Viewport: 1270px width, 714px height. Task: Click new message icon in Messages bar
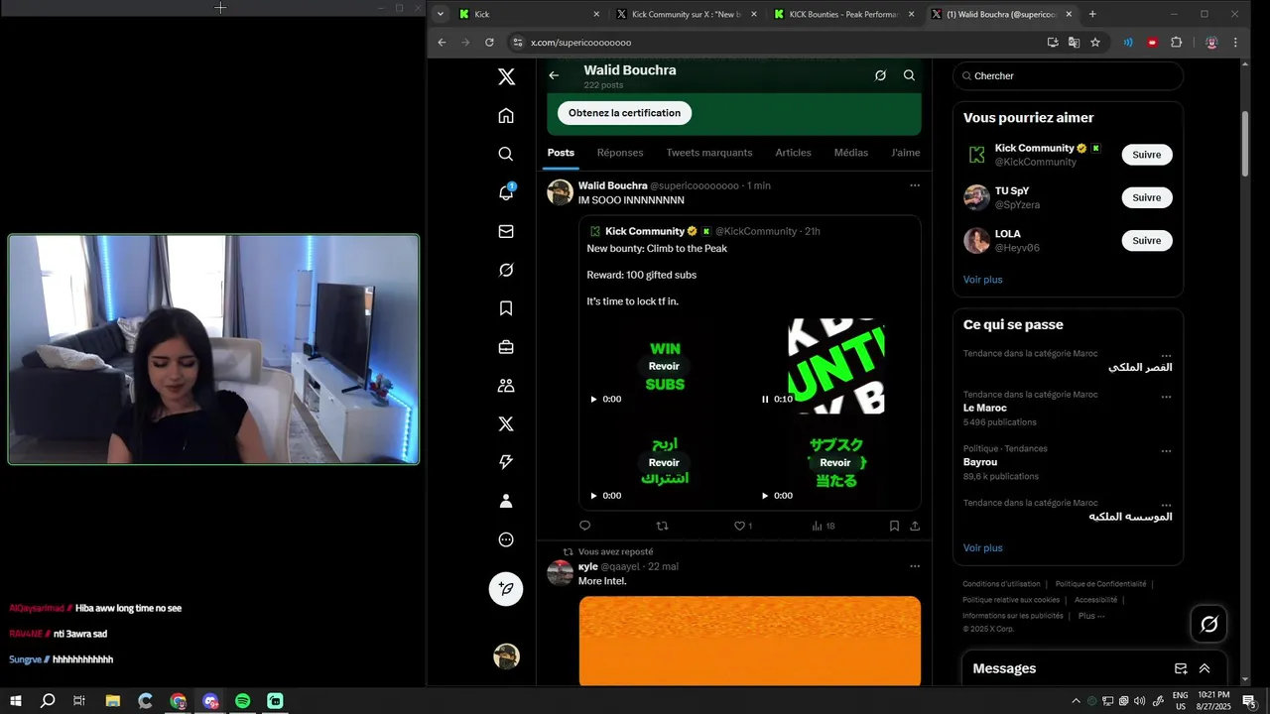point(1181,668)
